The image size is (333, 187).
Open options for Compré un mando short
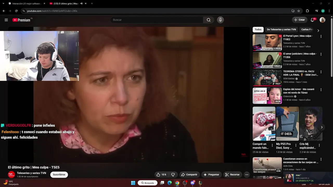pos(272,145)
